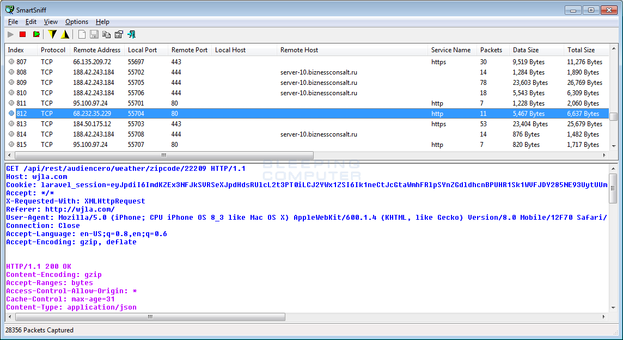Save packet data using the floppy disk icon
The height and width of the screenshot is (340, 623).
pyautogui.click(x=94, y=34)
